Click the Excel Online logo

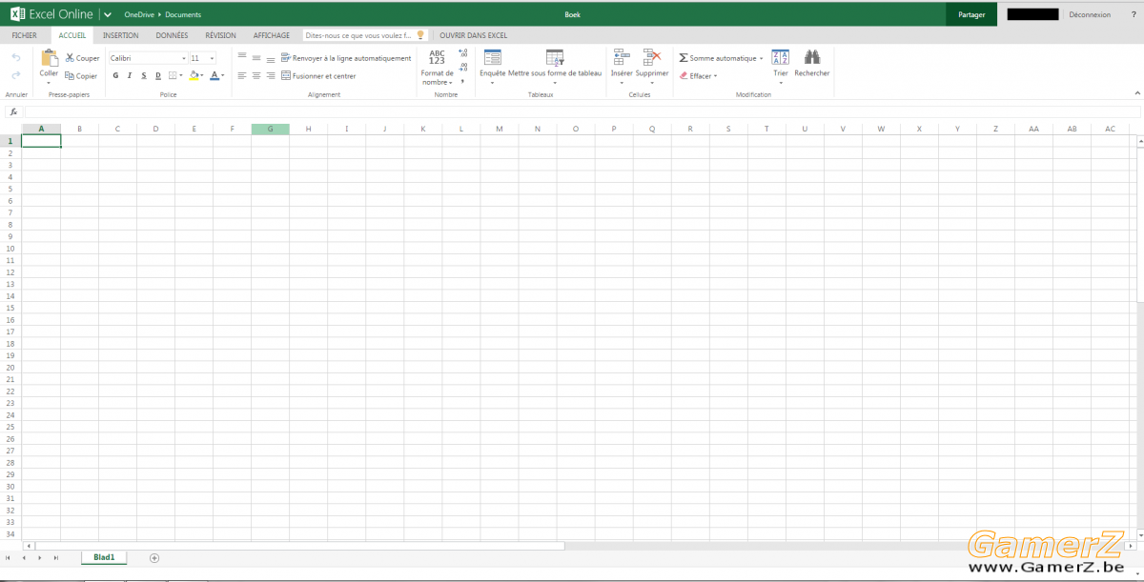coord(51,14)
